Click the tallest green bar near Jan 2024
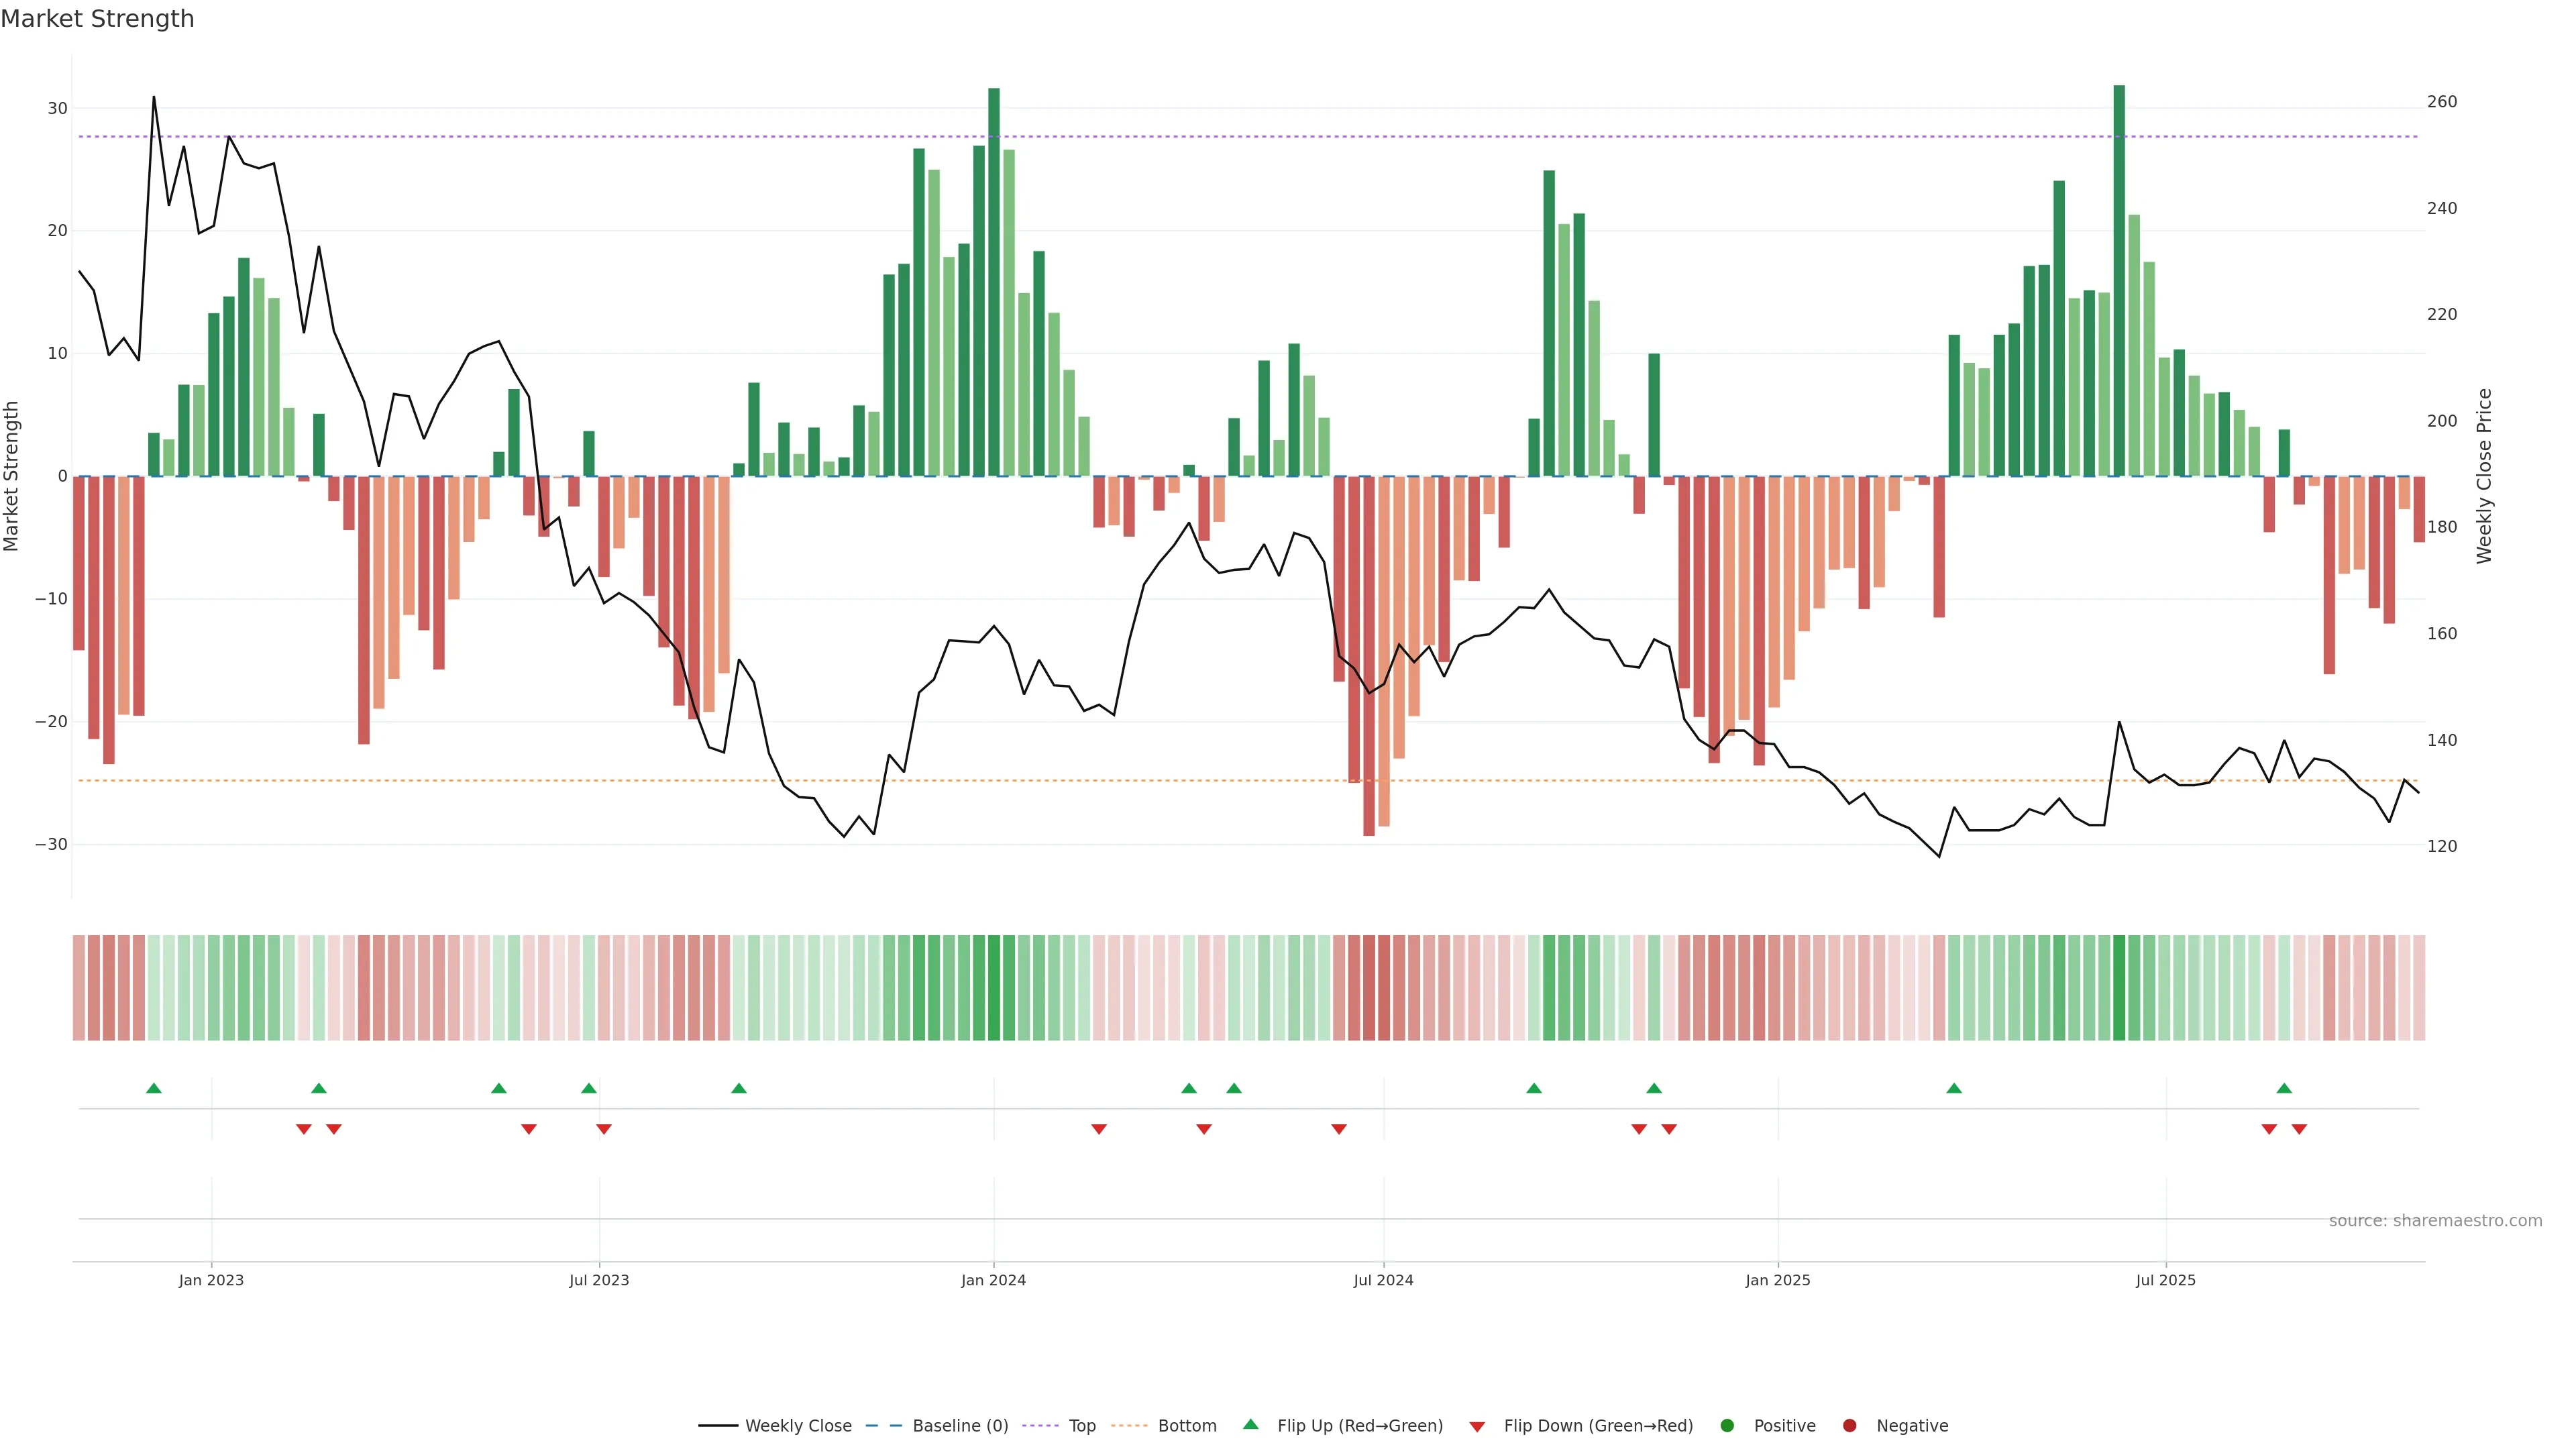The image size is (2576, 1449). point(994,280)
